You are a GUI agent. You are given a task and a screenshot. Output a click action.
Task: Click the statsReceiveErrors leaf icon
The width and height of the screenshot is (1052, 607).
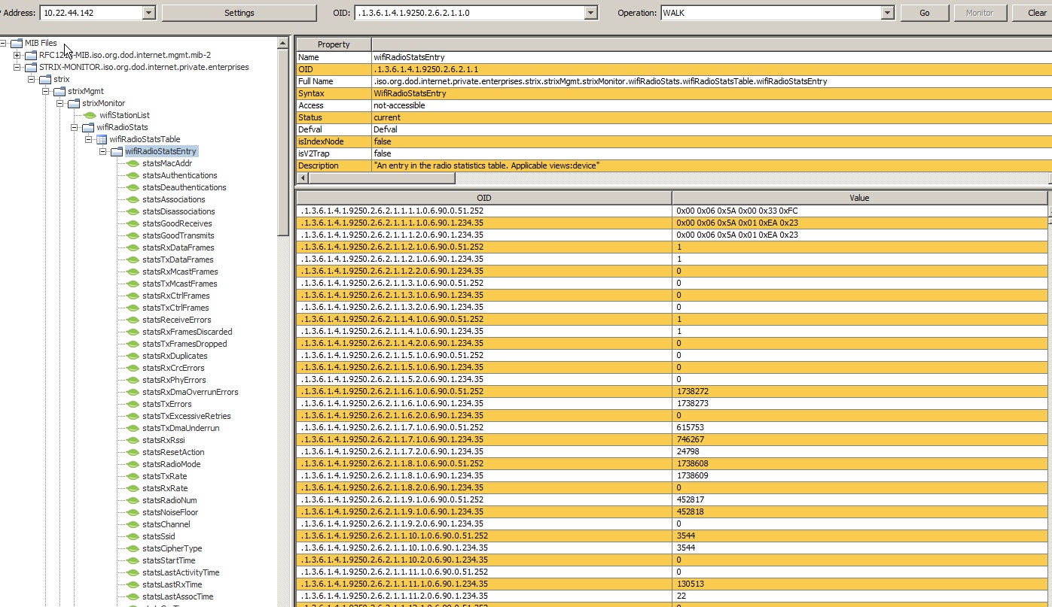tap(133, 320)
